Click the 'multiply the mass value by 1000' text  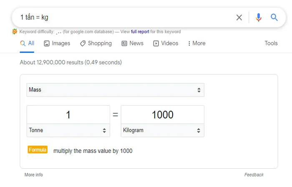pyautogui.click(x=93, y=151)
